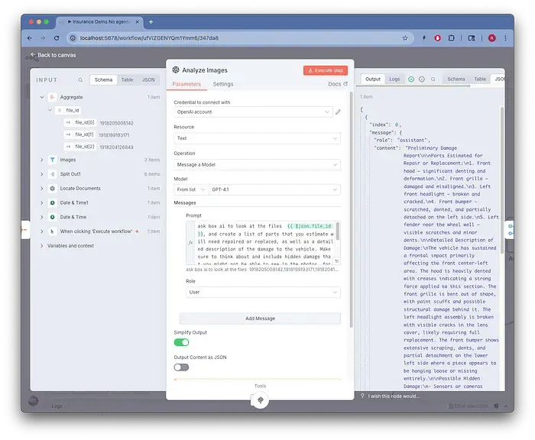Select the file_id[0] field tag
Image resolution: width=535 pixels, height=440 pixels.
[80, 123]
